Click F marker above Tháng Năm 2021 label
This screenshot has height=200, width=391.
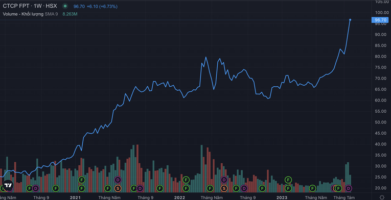(107, 188)
